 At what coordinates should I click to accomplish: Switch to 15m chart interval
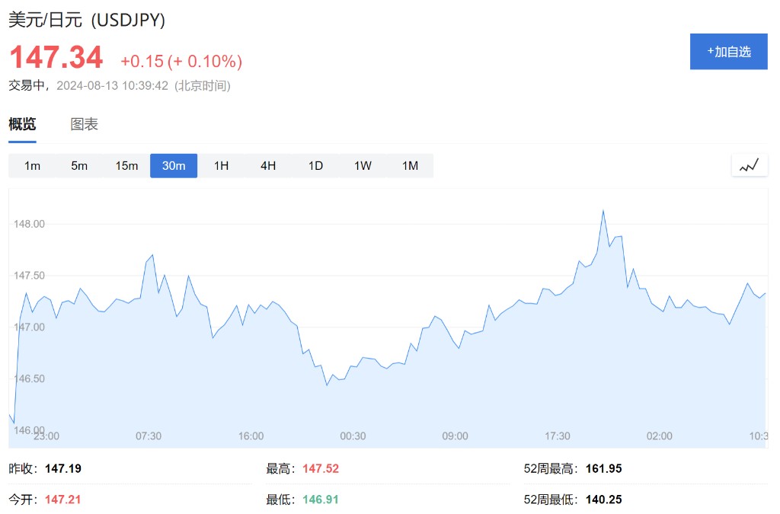point(126,166)
